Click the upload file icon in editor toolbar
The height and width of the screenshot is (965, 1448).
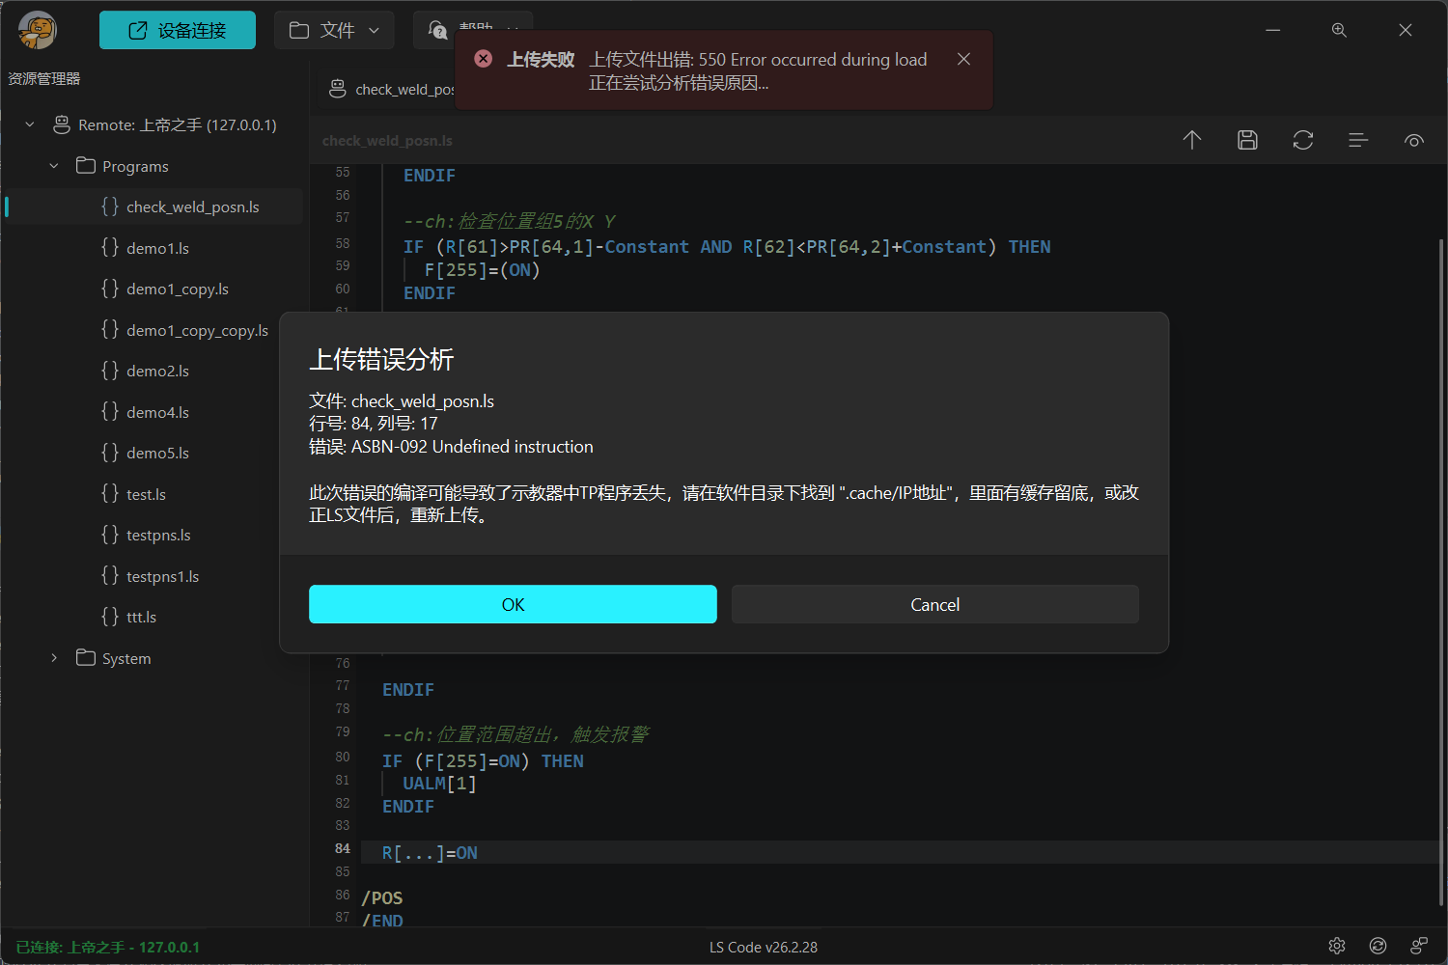[1191, 140]
